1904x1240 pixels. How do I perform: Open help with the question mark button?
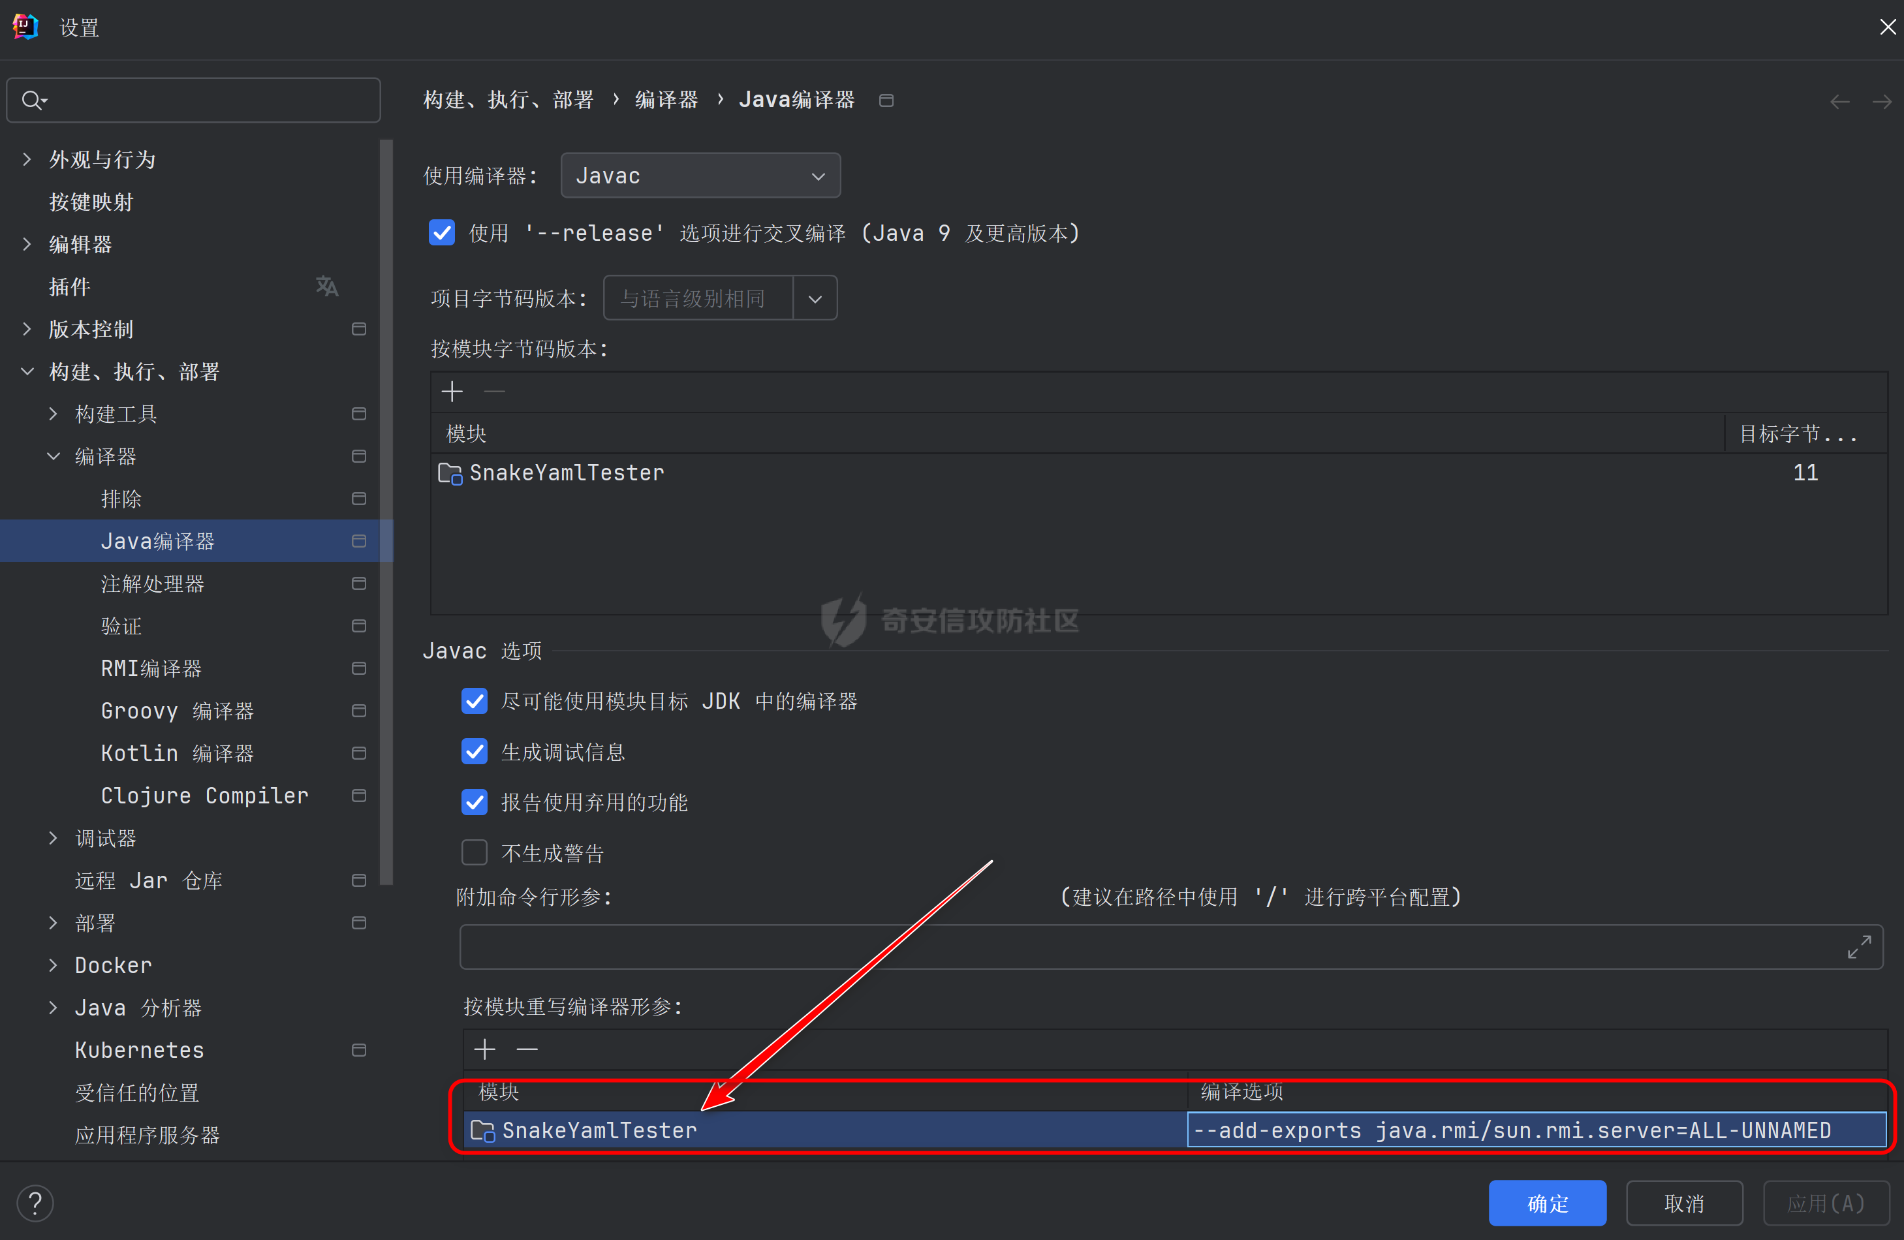pos(35,1203)
